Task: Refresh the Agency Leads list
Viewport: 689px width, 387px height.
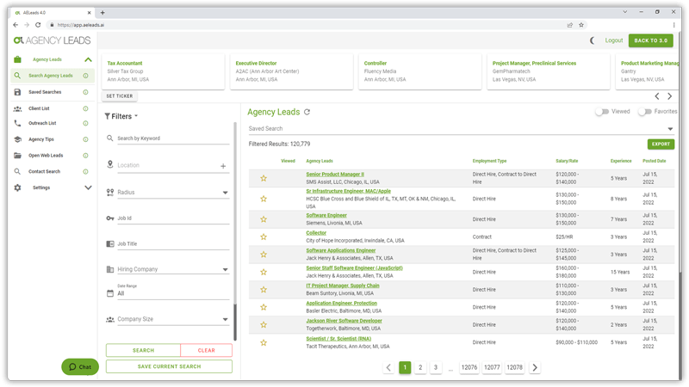Action: point(307,112)
